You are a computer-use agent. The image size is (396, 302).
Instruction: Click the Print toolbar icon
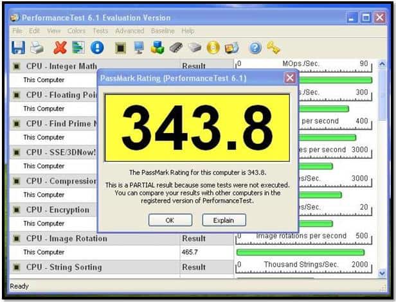(x=37, y=47)
